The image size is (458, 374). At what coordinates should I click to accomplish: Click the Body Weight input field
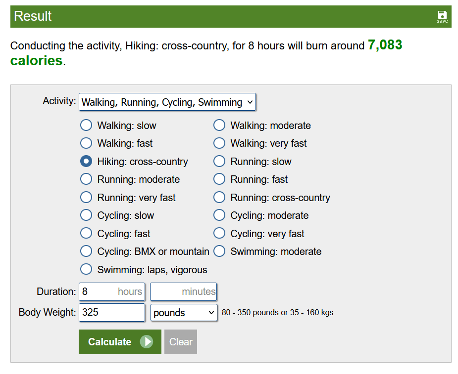(x=111, y=313)
